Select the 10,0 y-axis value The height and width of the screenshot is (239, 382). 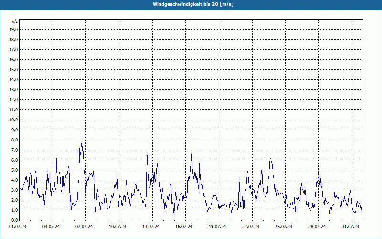[x=13, y=120]
